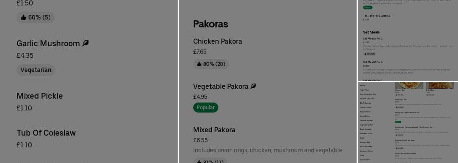Click the thumbs-up icon on Chicken Pakora rating

(x=199, y=64)
